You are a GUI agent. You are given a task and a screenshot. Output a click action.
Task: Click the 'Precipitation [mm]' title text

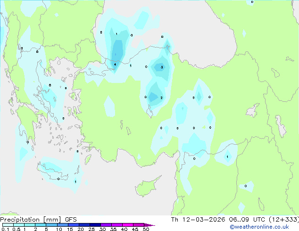(x=31, y=220)
